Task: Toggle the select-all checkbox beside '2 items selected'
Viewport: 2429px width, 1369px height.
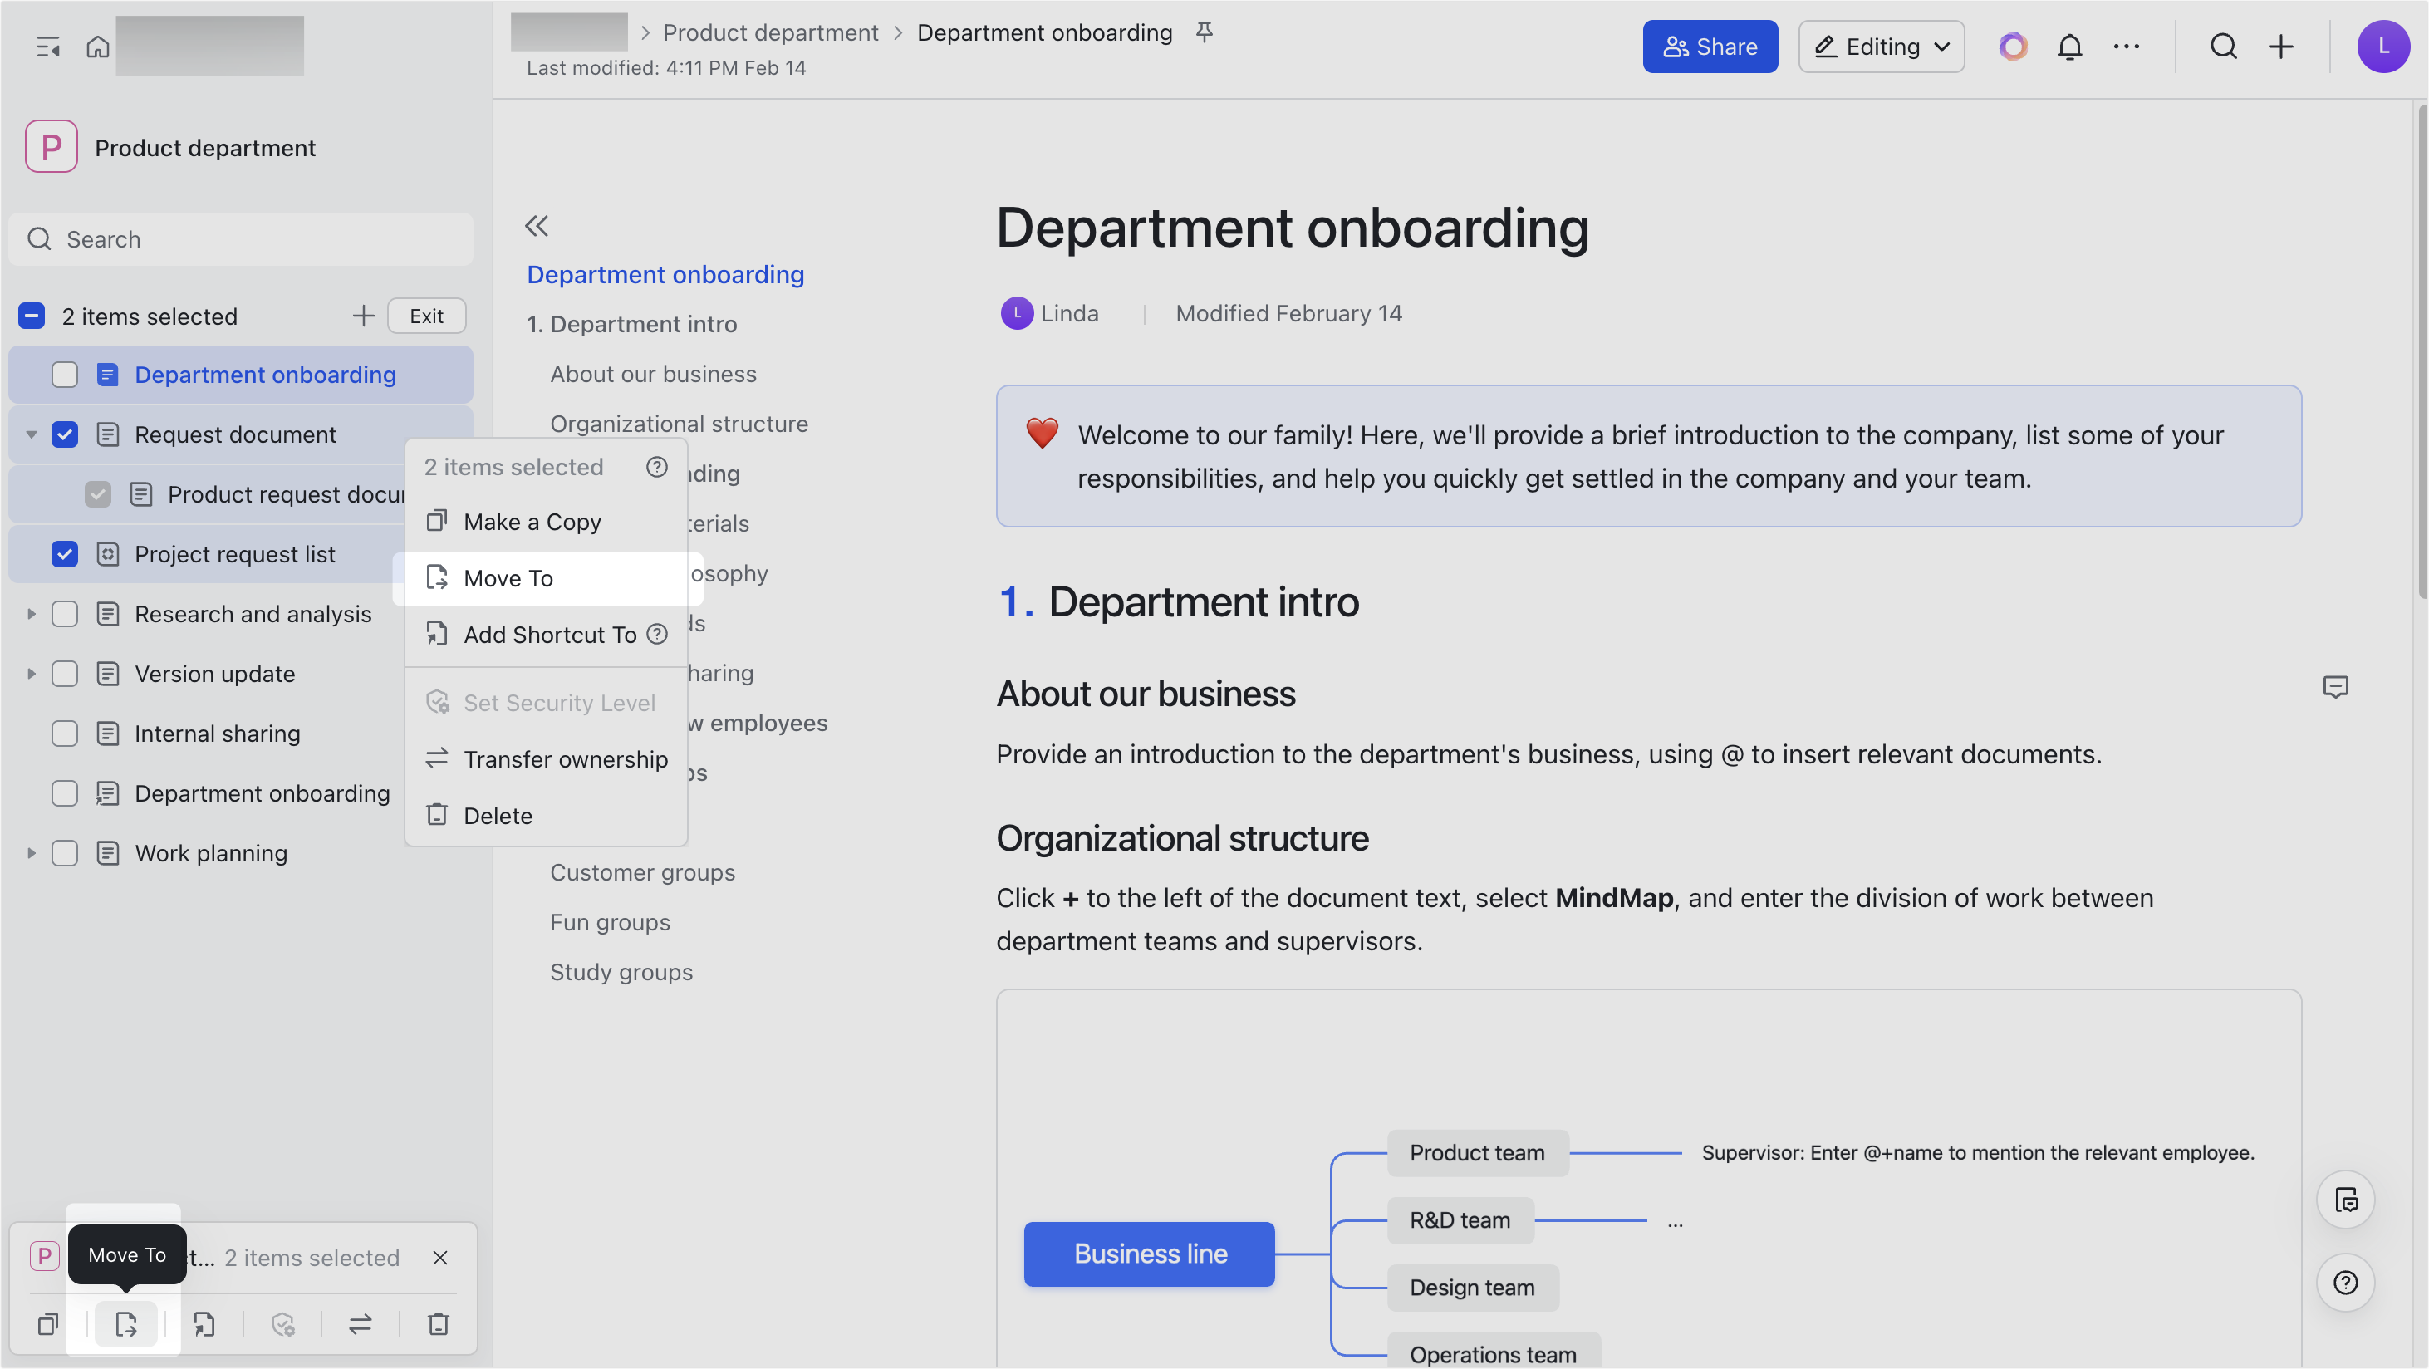Action: [32, 316]
